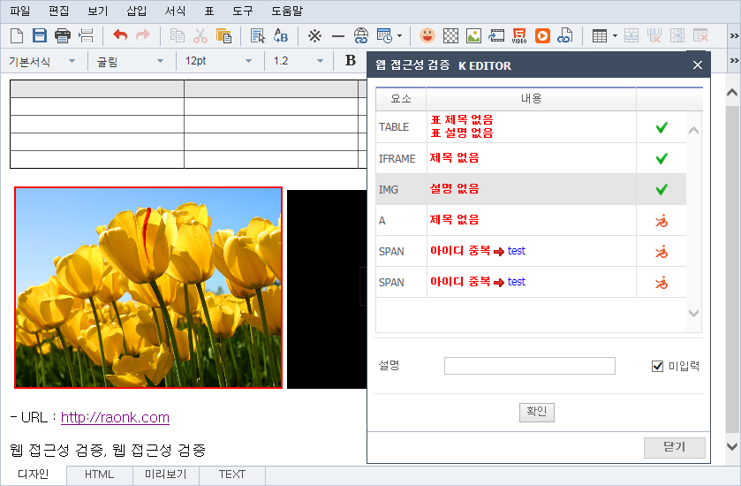Click the green check in the IMG row
Screen dimensions: 741x486
[x=662, y=190]
